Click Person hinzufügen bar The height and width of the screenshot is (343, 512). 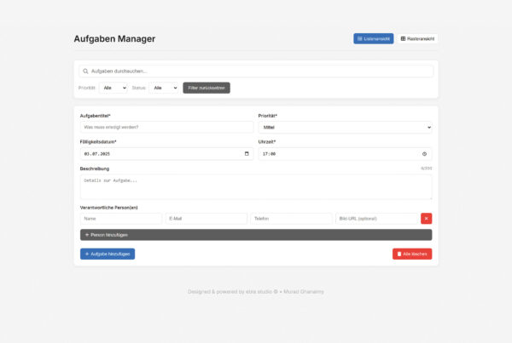tap(256, 235)
